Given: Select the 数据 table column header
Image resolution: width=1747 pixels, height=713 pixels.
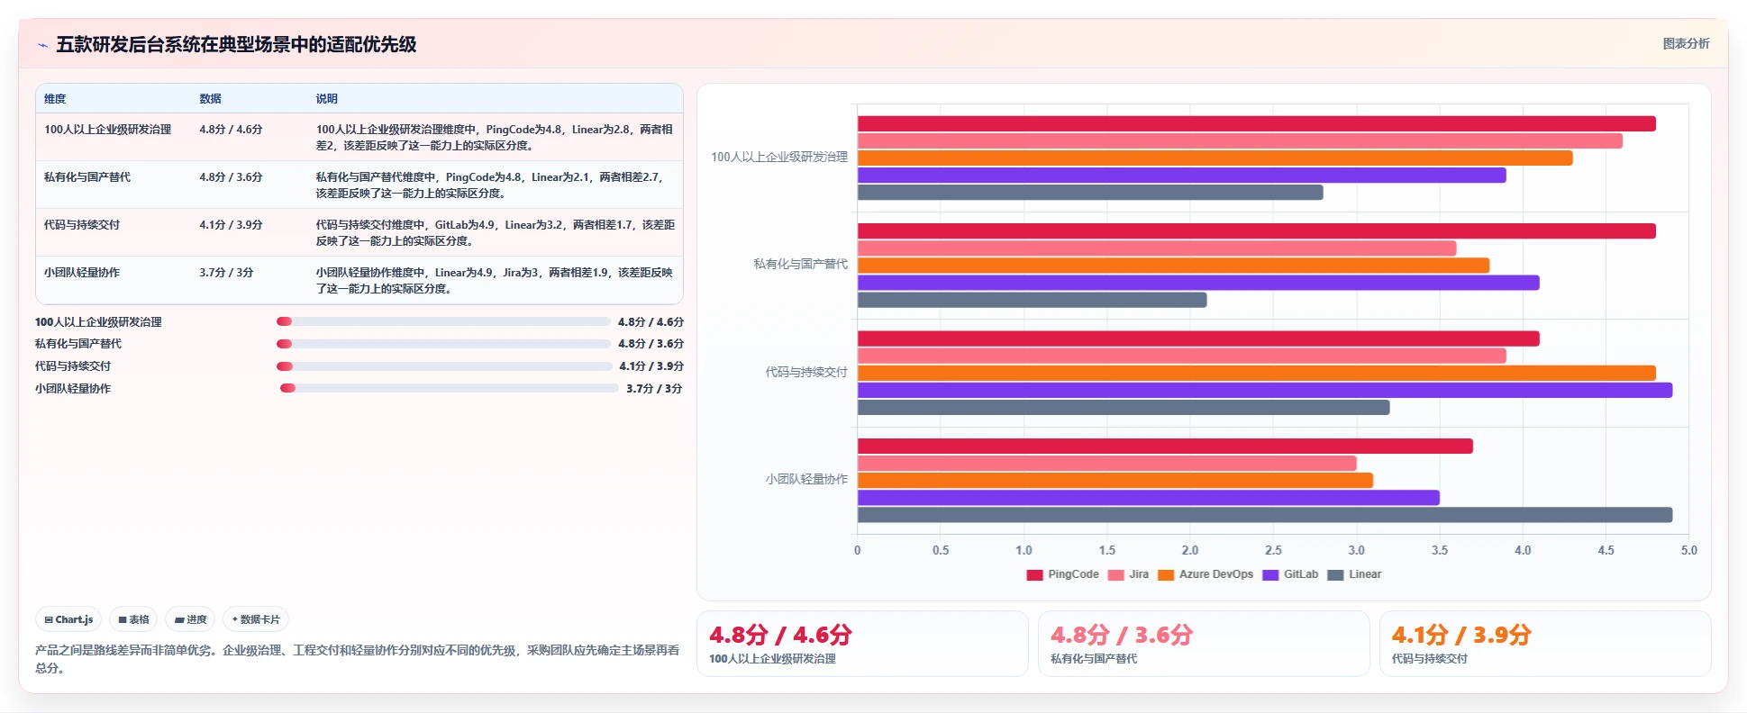Looking at the screenshot, I should pos(210,99).
